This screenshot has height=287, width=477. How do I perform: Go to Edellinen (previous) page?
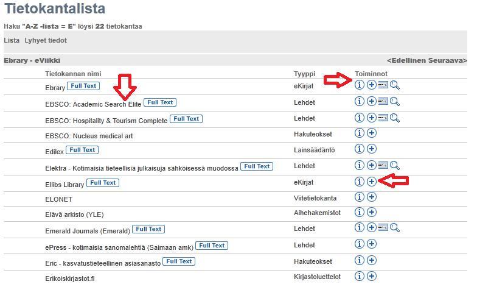(x=406, y=60)
